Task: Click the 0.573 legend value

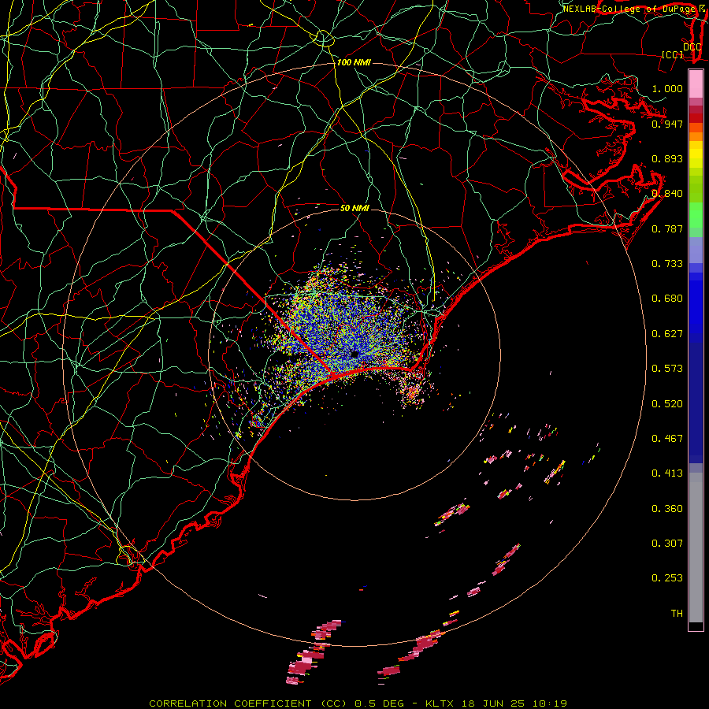Action: click(667, 368)
